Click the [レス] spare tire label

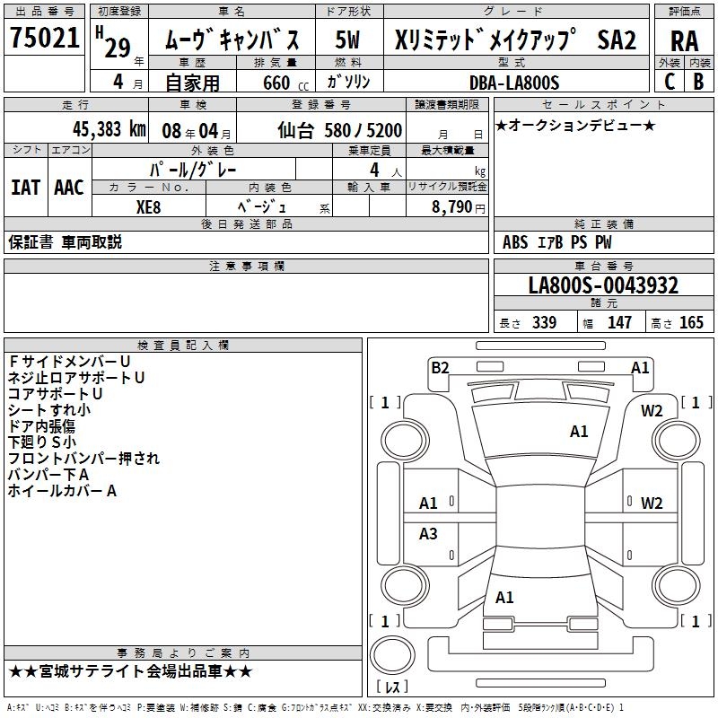pos(392,687)
